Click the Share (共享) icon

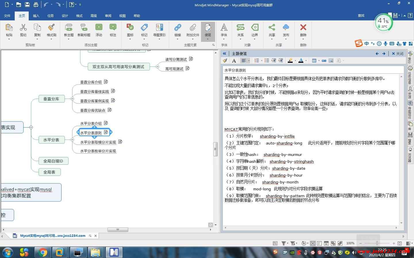click(272, 28)
